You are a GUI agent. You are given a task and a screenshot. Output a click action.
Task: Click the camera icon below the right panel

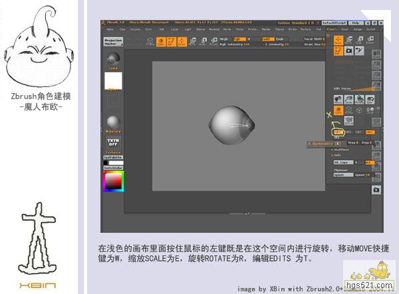click(376, 190)
